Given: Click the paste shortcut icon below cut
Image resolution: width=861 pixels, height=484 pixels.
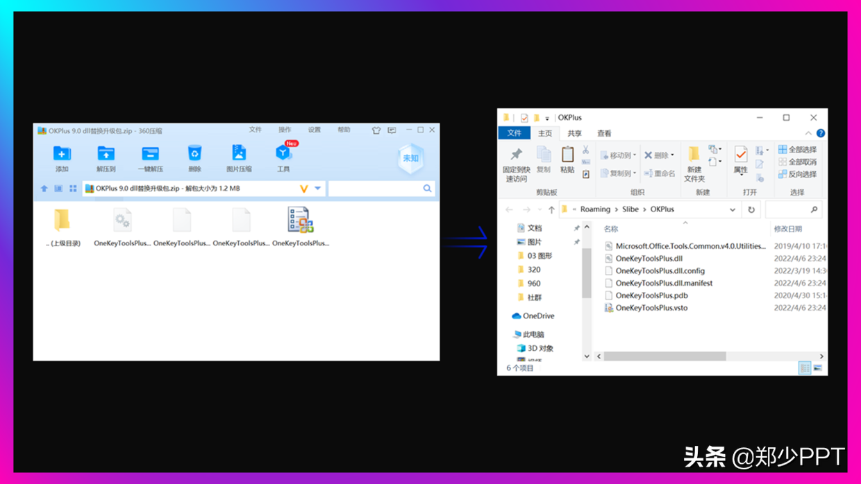Looking at the screenshot, I should 585,175.
